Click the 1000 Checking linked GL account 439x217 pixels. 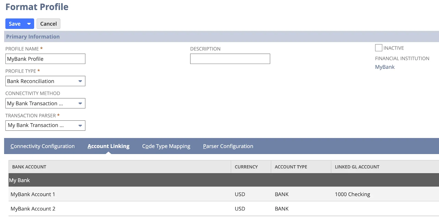tap(353, 194)
